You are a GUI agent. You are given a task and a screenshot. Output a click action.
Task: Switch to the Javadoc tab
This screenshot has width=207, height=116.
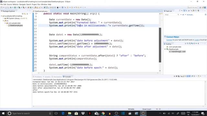click(x=47, y=77)
